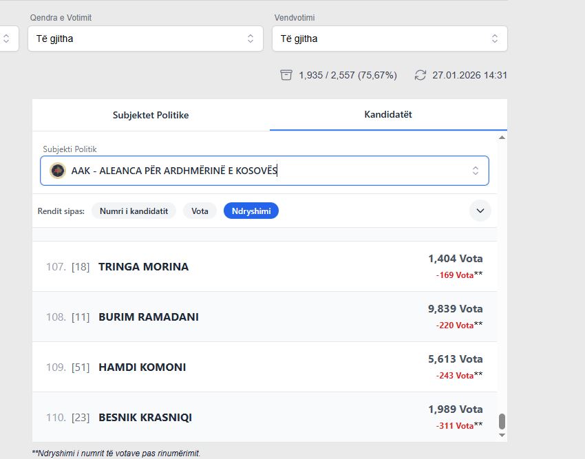Open the Qendra e Votimit dropdown

point(145,39)
